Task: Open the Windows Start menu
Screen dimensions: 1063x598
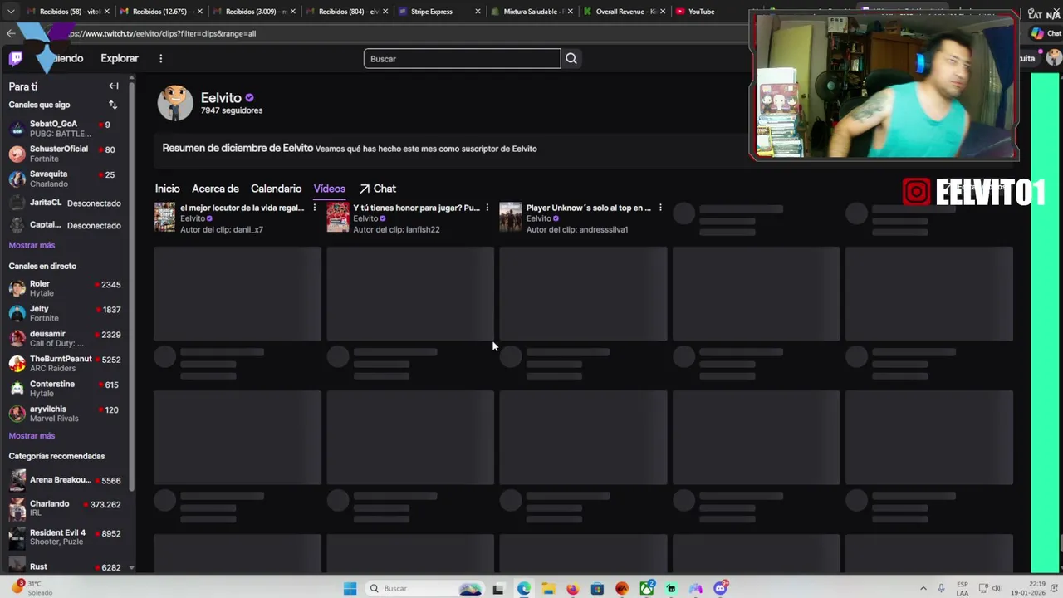Action: click(350, 588)
